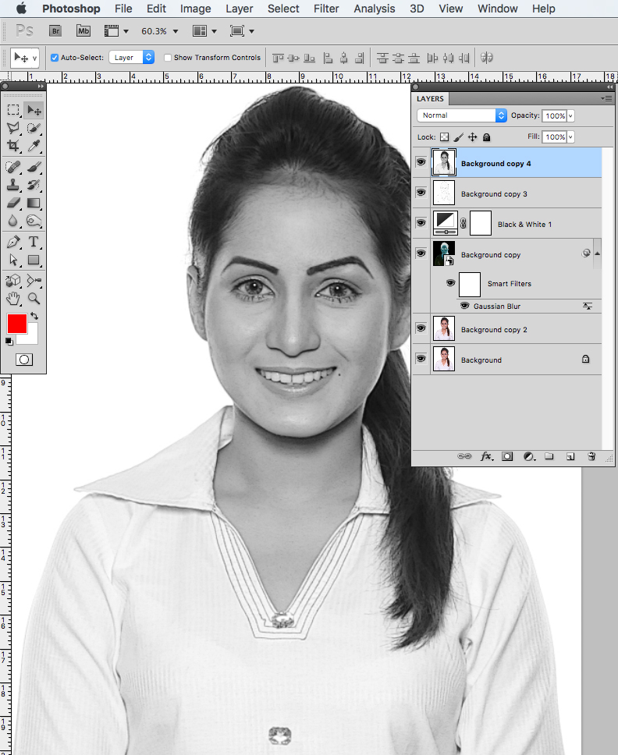Screen dimensions: 618x755
Task: Select the Eraser tool
Action: point(13,203)
